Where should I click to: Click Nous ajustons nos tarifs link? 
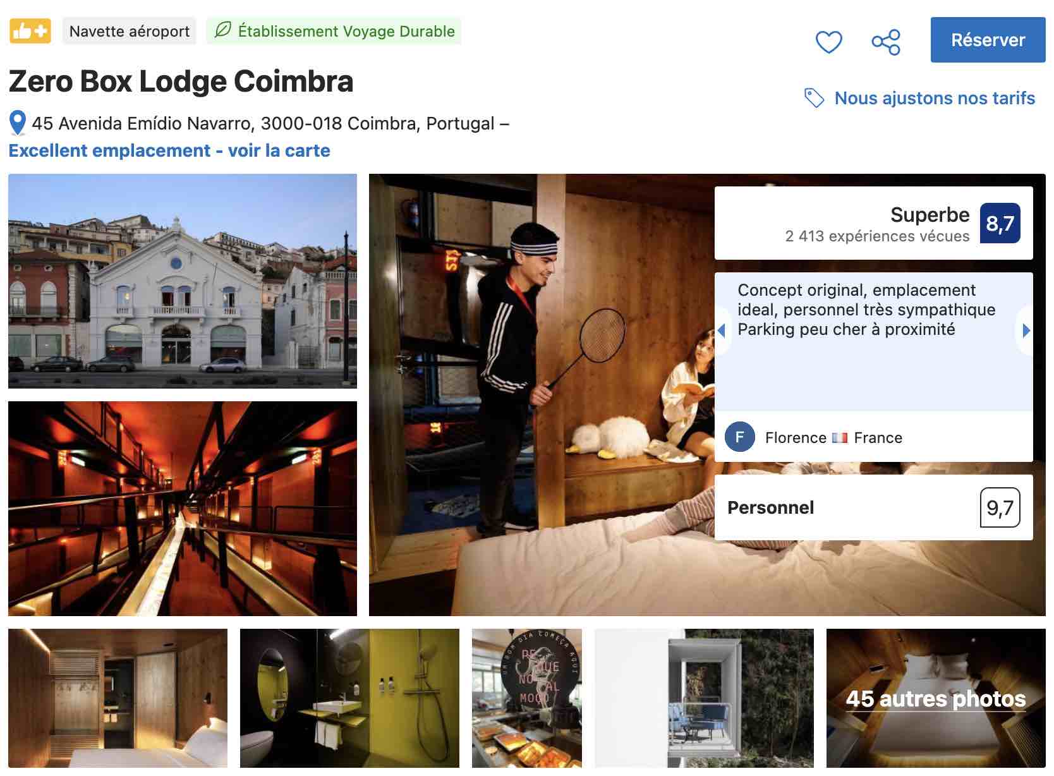[x=935, y=98]
